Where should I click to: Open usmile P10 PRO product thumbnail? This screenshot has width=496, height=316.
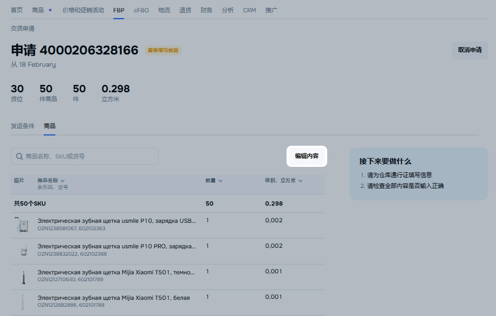click(22, 250)
